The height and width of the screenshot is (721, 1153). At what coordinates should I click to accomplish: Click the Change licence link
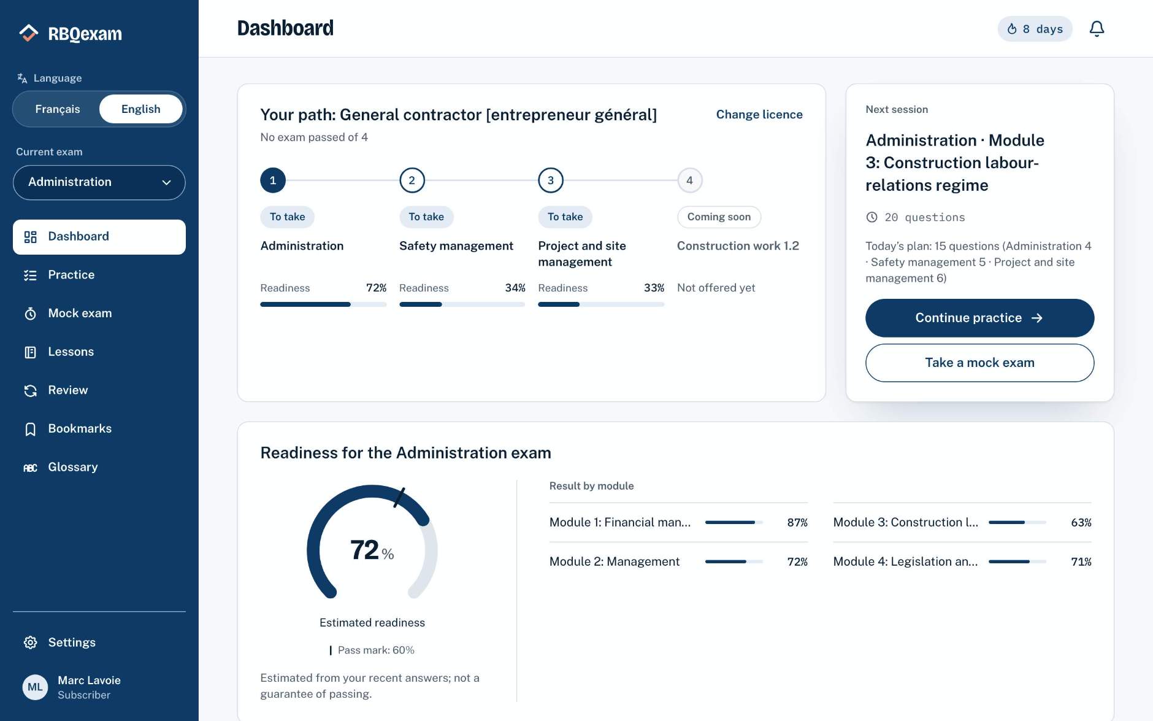pos(759,115)
